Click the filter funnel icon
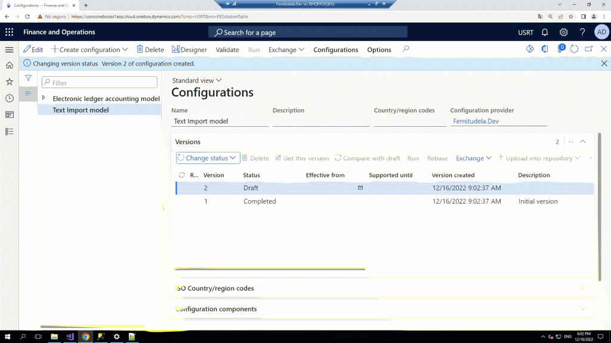 pos(28,78)
